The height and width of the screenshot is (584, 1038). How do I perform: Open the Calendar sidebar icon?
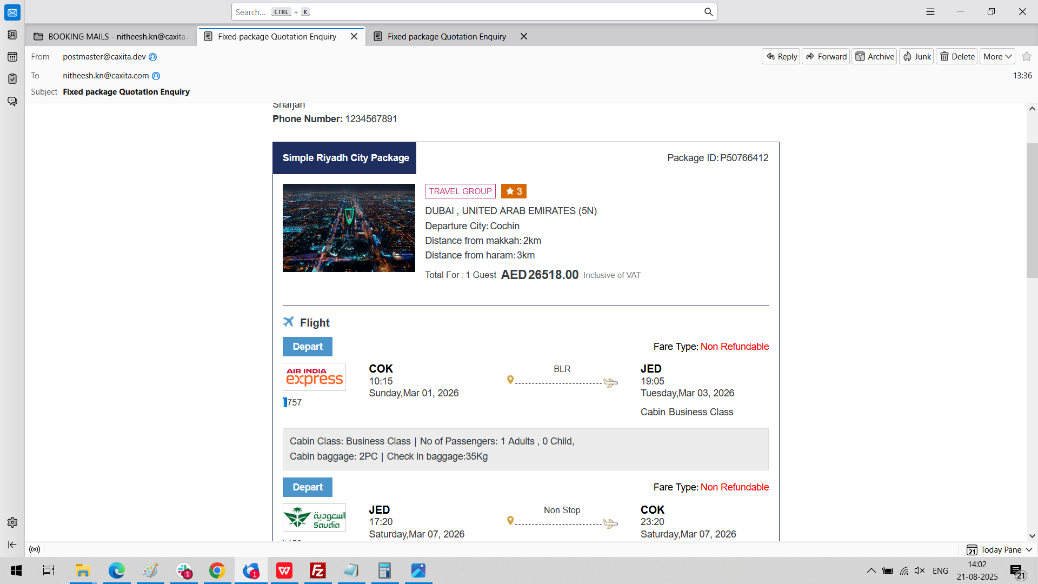[12, 57]
